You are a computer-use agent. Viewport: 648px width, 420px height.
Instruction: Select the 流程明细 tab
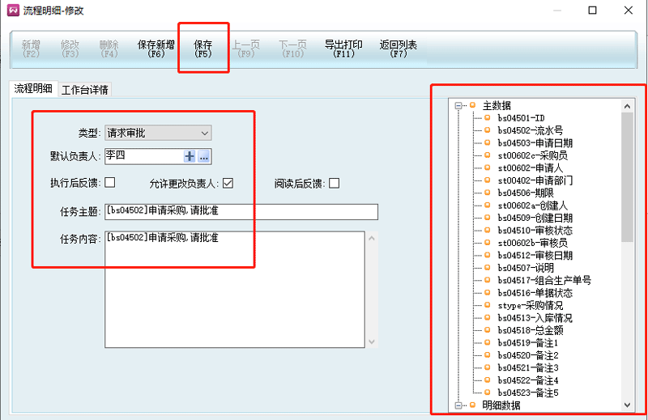pyautogui.click(x=33, y=89)
